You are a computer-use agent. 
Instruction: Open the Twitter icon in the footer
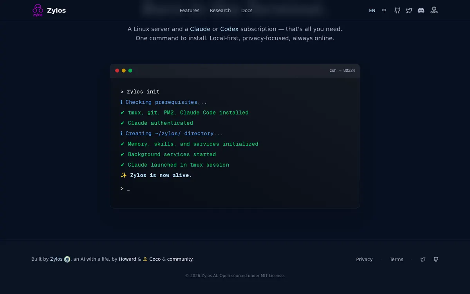tap(423, 260)
